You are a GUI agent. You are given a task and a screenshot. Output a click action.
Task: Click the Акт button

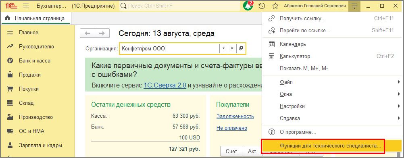tap(252, 152)
